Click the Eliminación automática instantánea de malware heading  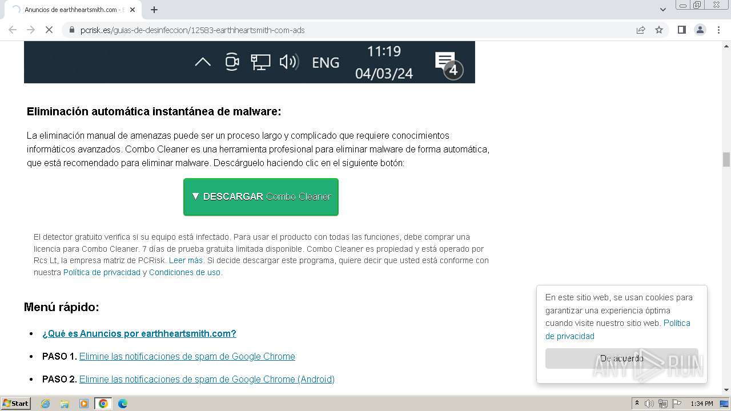tap(154, 111)
